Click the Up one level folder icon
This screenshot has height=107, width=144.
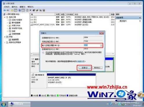[12, 10]
